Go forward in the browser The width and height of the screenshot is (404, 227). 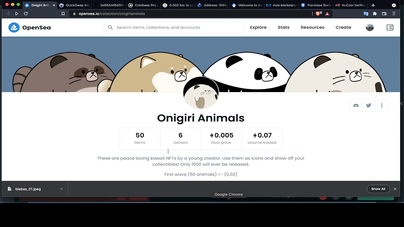17,14
